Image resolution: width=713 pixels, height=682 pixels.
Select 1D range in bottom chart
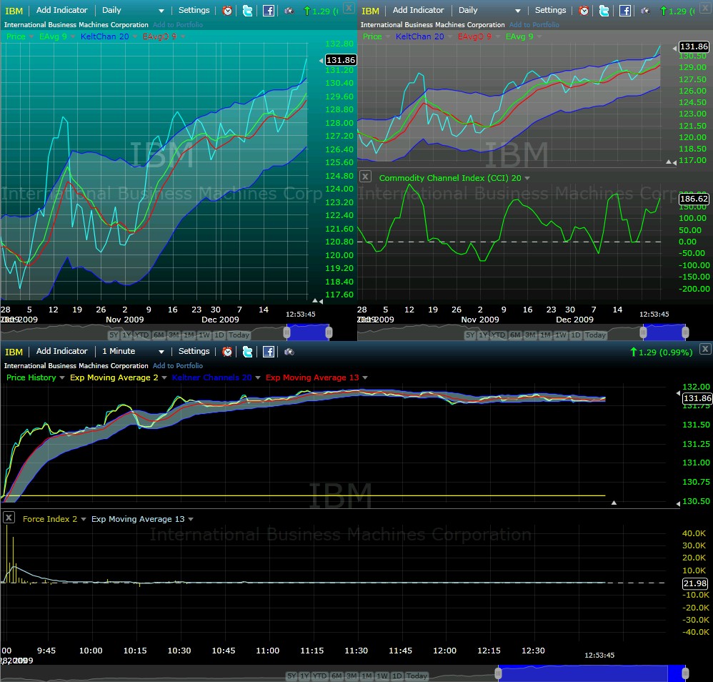click(x=397, y=676)
